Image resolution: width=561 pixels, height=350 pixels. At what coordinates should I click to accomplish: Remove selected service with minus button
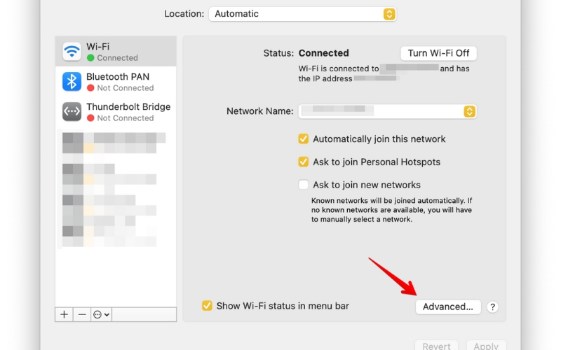click(x=82, y=314)
